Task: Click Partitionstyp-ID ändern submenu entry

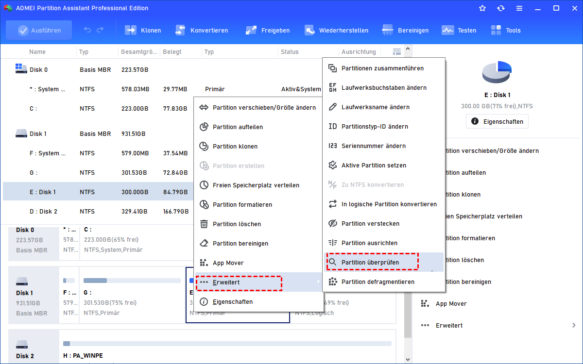Action: click(384, 127)
